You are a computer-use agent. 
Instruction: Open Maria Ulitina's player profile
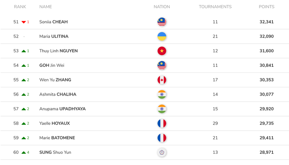[x=54, y=37]
